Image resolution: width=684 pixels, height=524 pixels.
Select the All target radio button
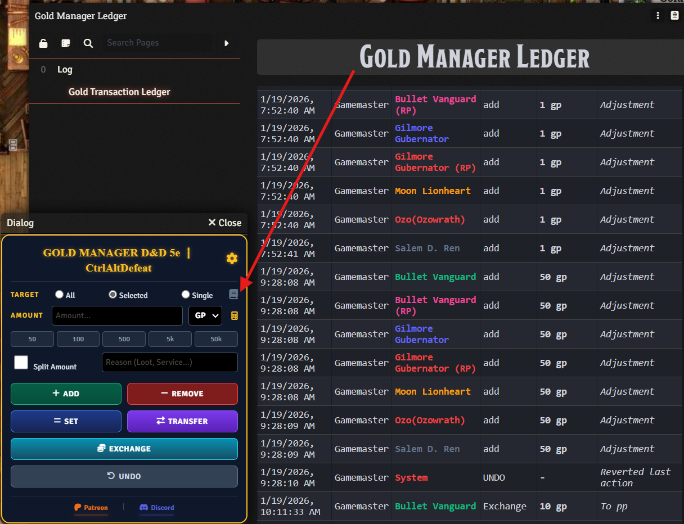[59, 295]
